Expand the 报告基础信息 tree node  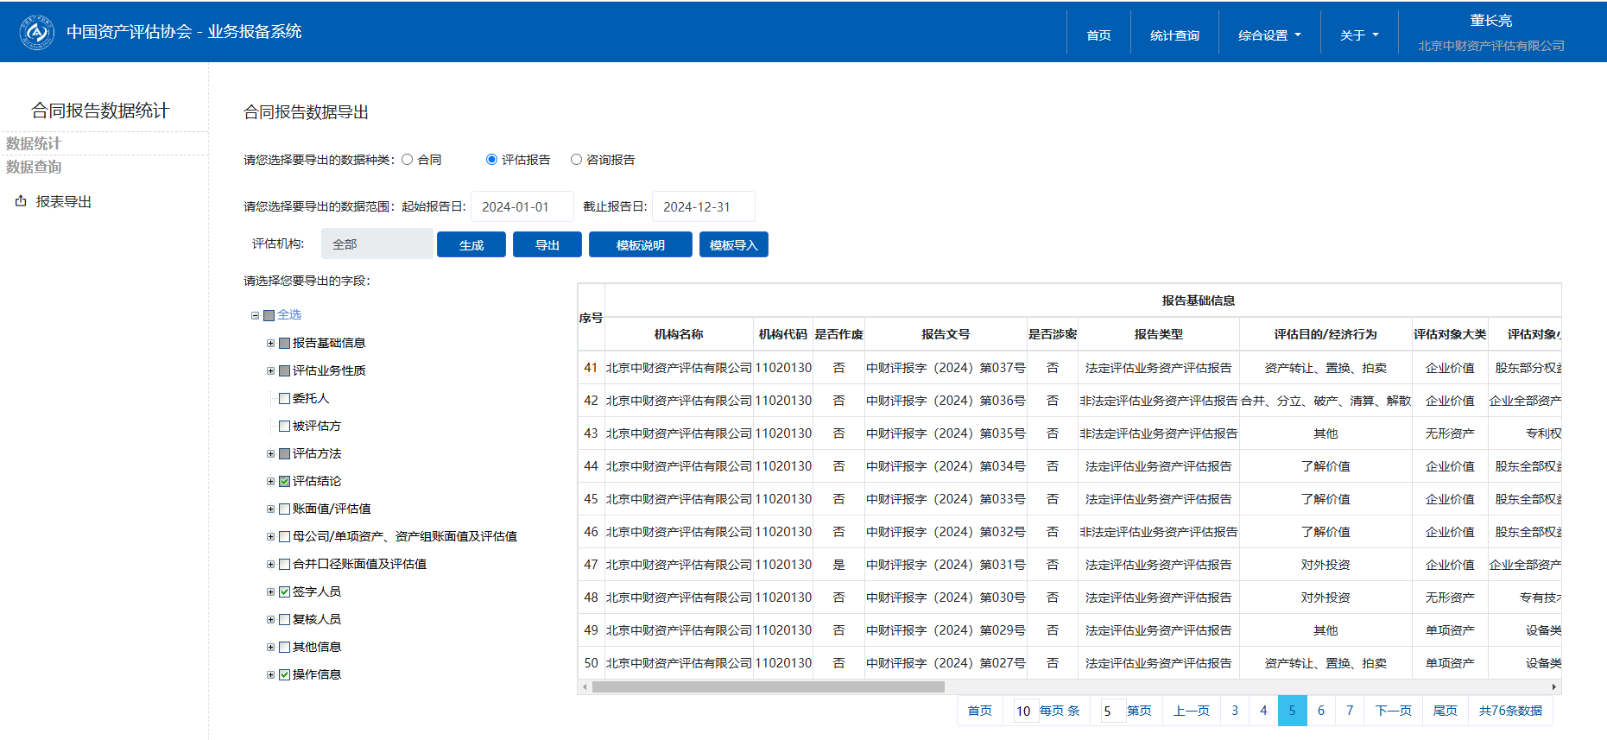(x=270, y=344)
